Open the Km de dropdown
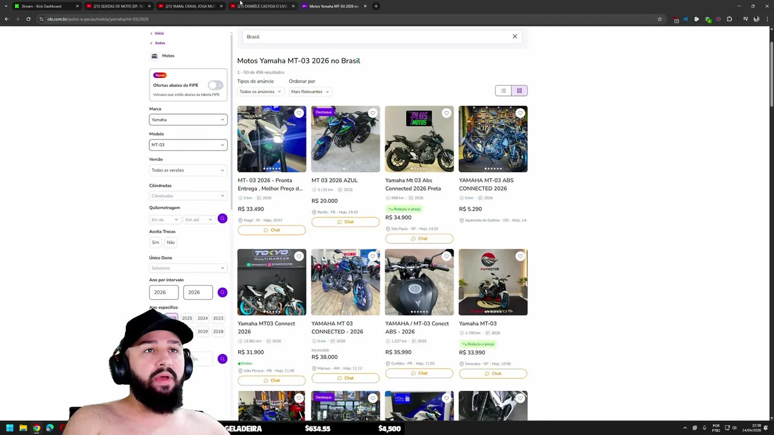774x435 pixels. pos(164,219)
